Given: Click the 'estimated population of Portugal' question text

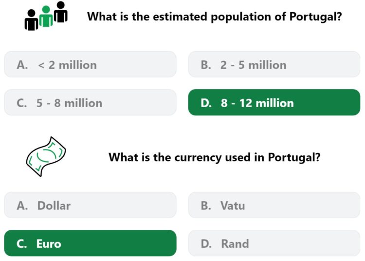Looking at the screenshot, I should 215,17.
